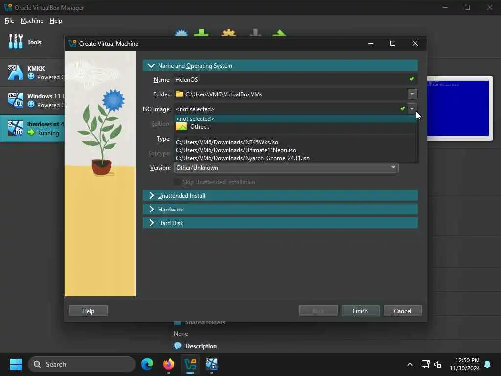Click the folder icon in Folder field
Screen dimensions: 501x376
(180, 94)
